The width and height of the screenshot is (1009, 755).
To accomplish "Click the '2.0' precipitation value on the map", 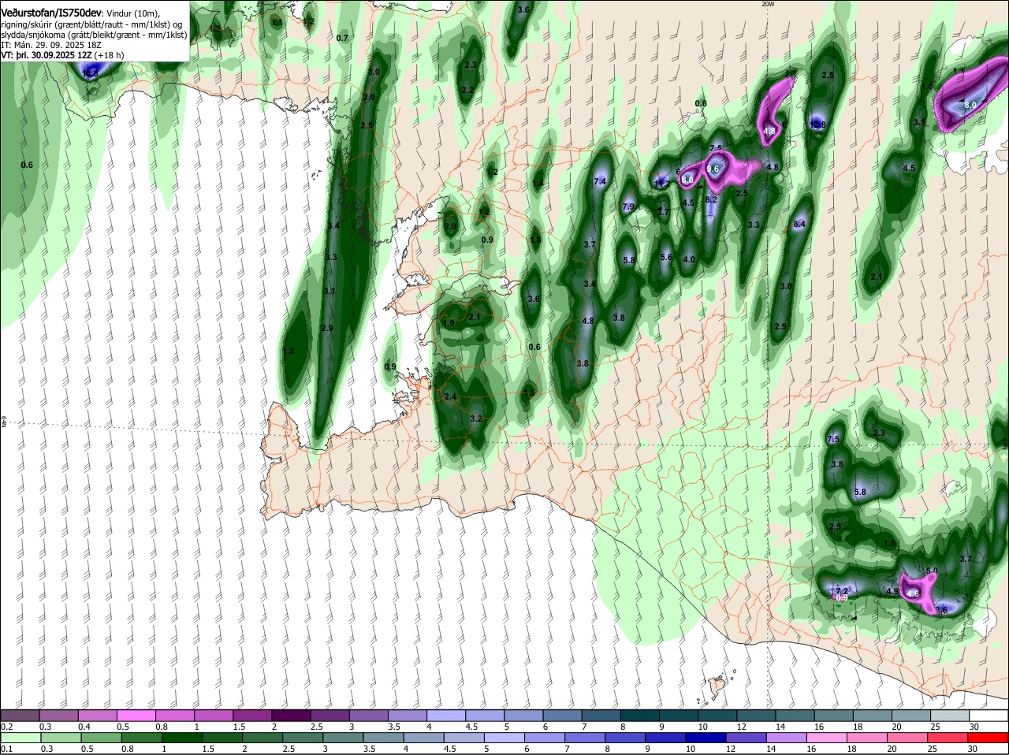I will tap(450, 227).
